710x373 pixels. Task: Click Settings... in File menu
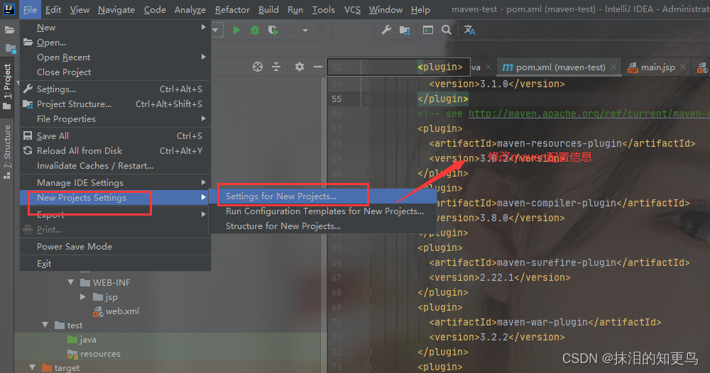tap(116, 89)
